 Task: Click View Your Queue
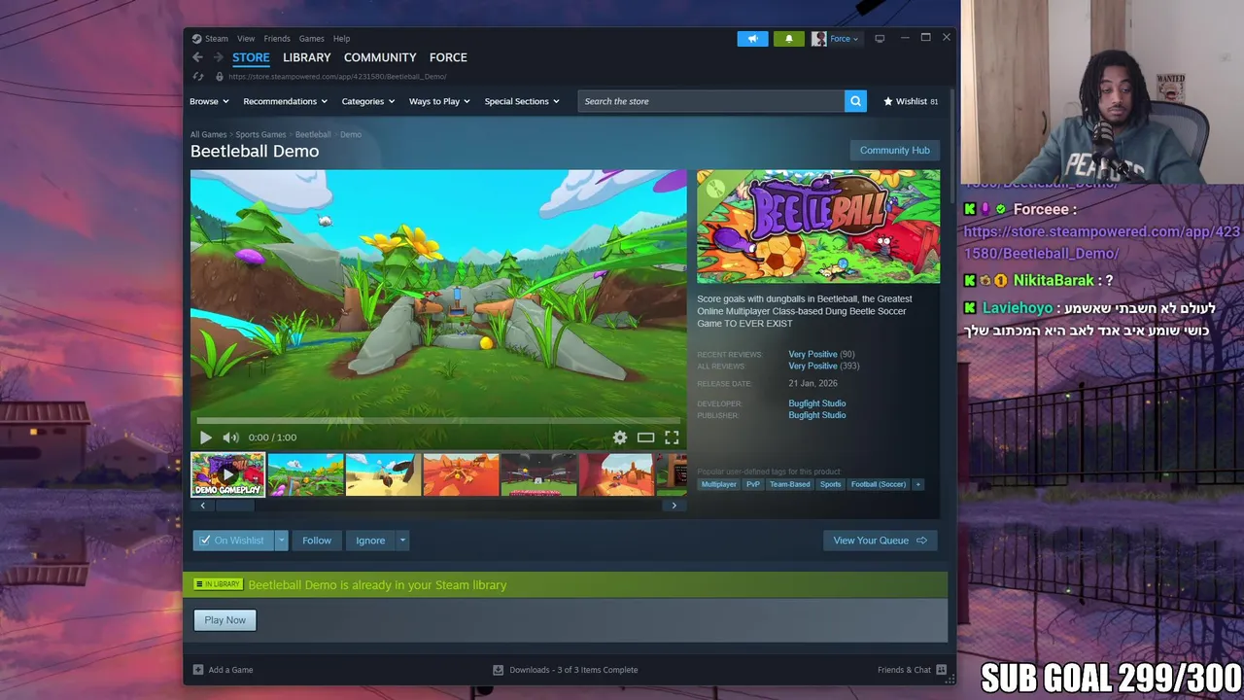pyautogui.click(x=880, y=541)
